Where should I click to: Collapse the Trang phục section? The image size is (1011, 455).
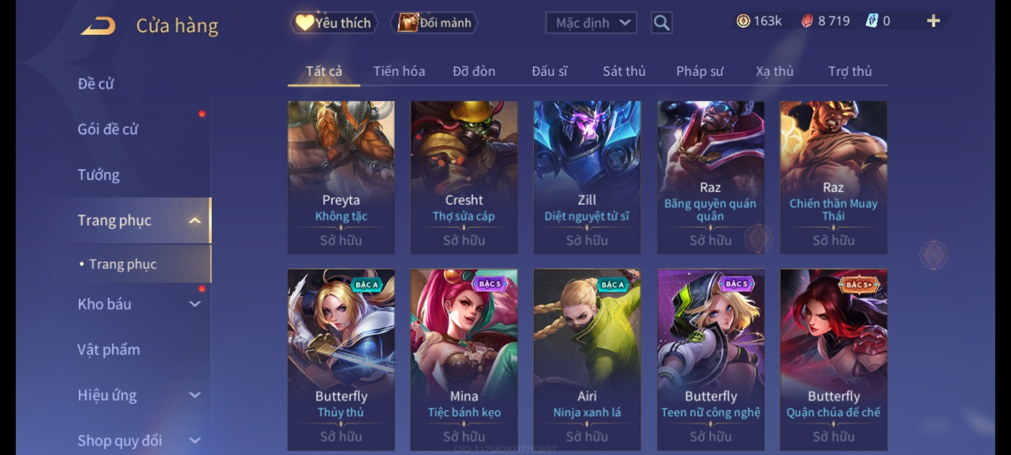click(x=195, y=220)
